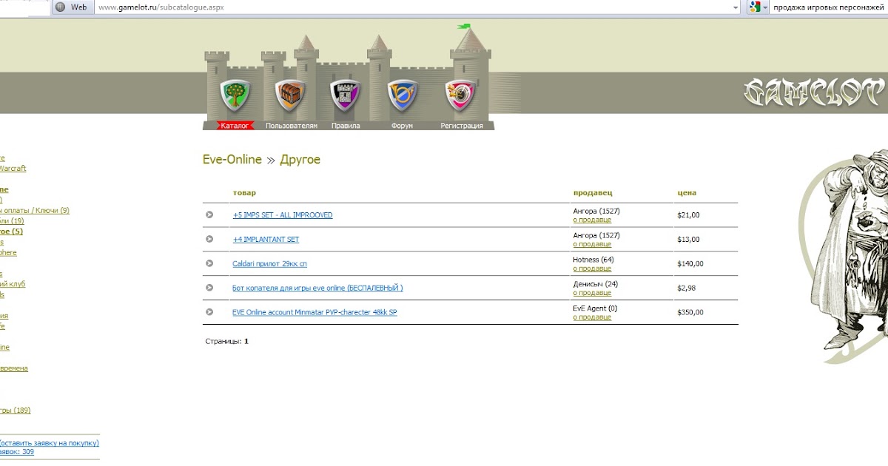Select the Каталог menu tab
The width and height of the screenshot is (888, 466).
click(x=235, y=126)
